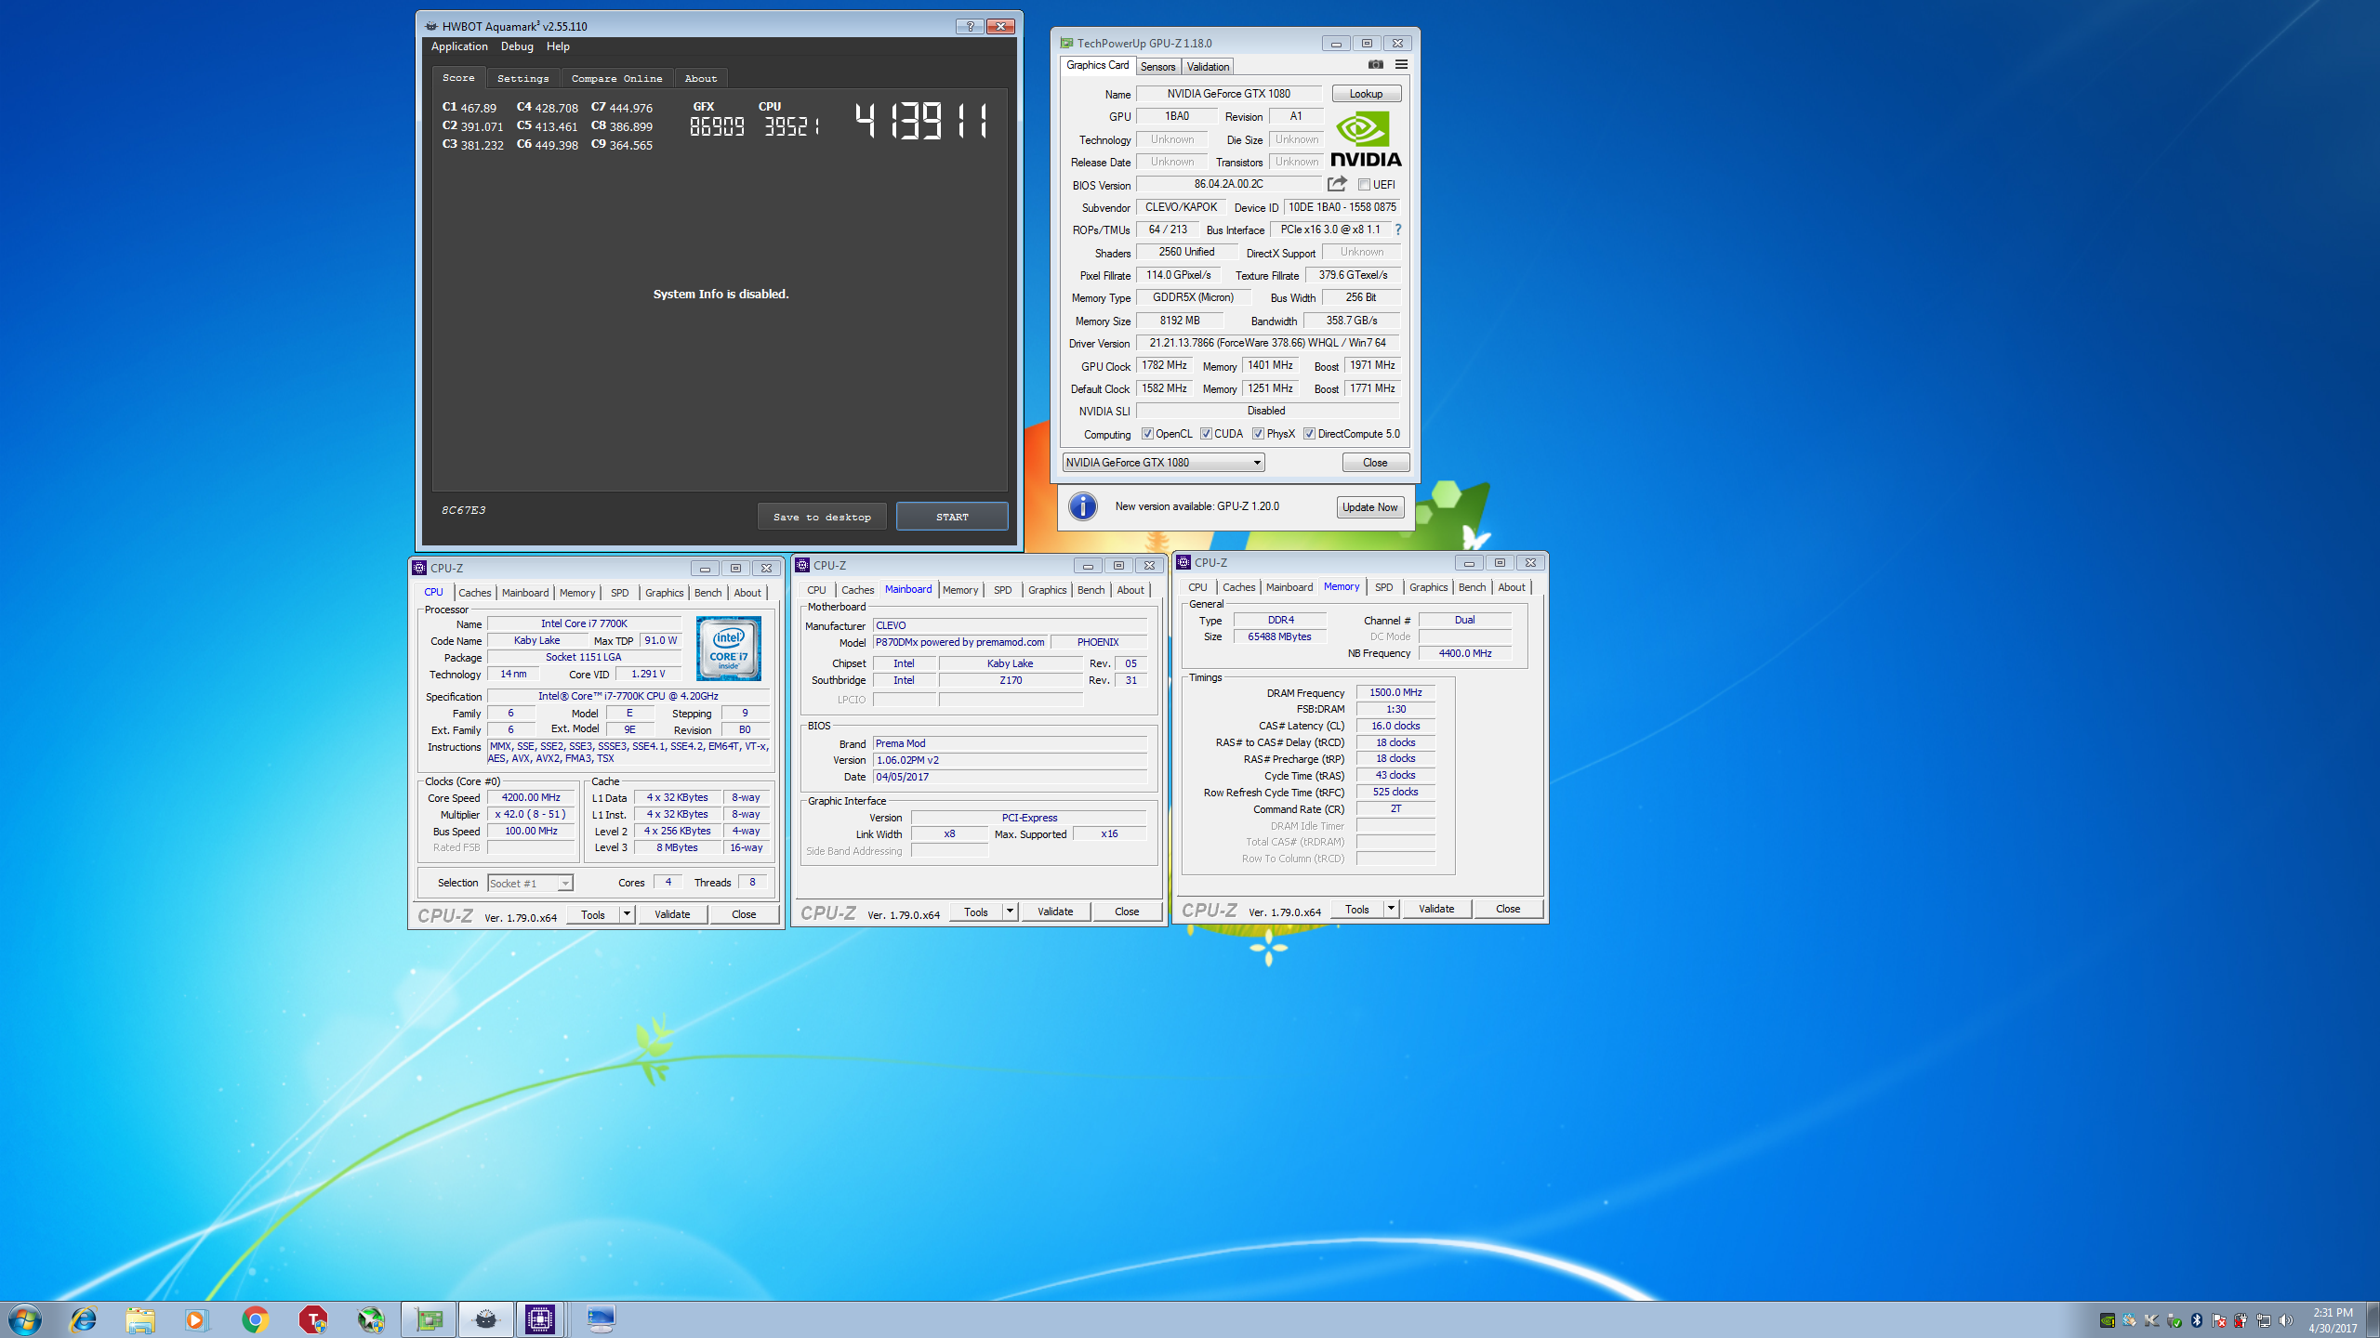
Task: Toggle the CUDA checkbox
Action: pyautogui.click(x=1206, y=434)
